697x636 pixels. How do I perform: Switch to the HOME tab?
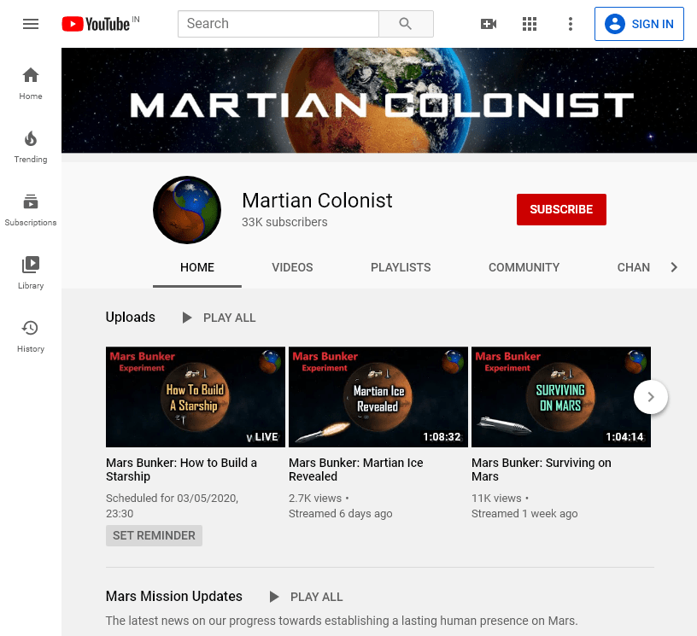pos(197,267)
